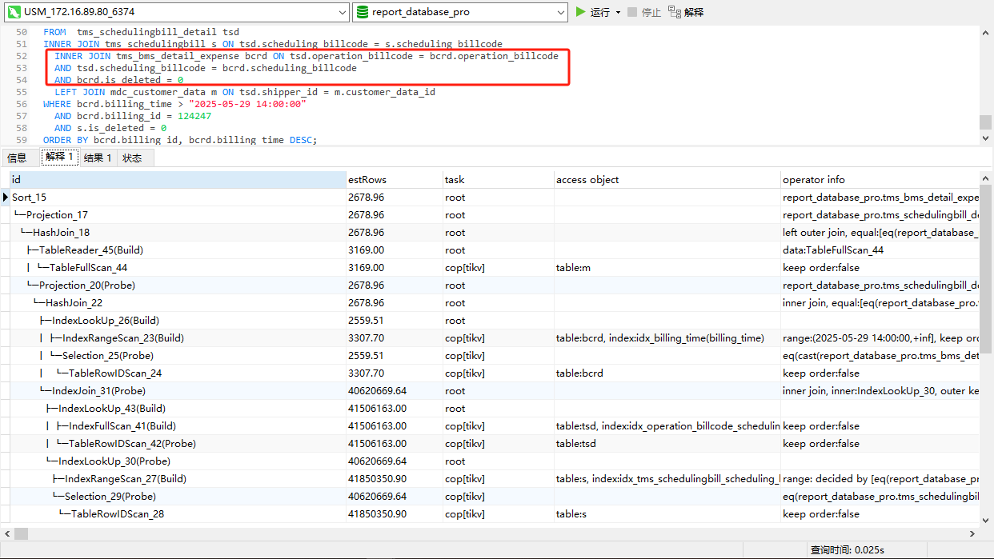Screen dimensions: 994x559
Task: Select the TableFullScan_44 row
Action: coord(88,268)
